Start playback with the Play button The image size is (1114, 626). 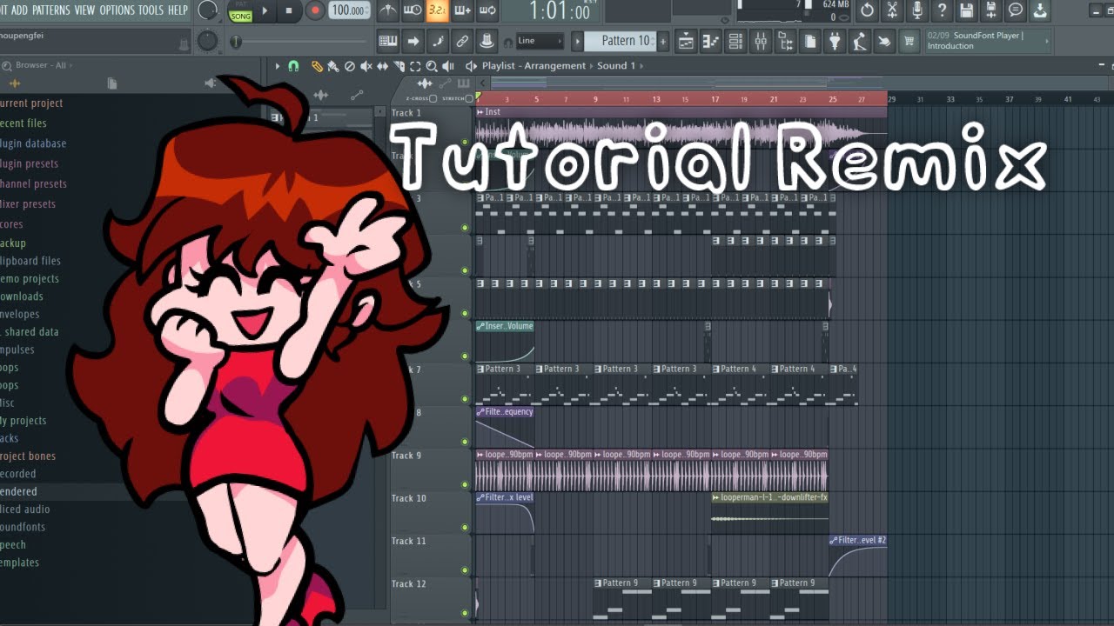(x=266, y=10)
